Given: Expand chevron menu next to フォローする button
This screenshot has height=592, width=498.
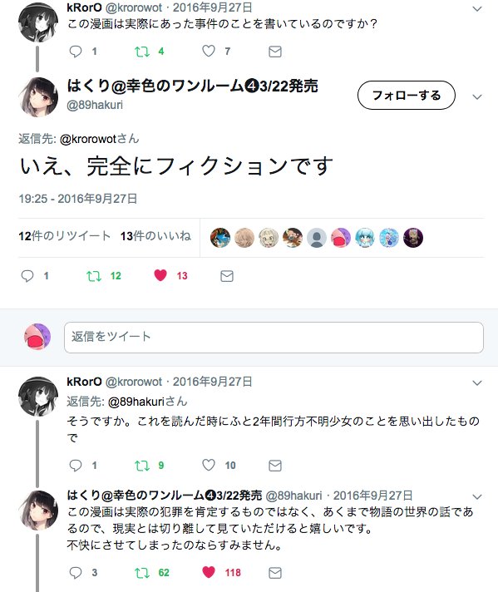Looking at the screenshot, I should pyautogui.click(x=477, y=97).
